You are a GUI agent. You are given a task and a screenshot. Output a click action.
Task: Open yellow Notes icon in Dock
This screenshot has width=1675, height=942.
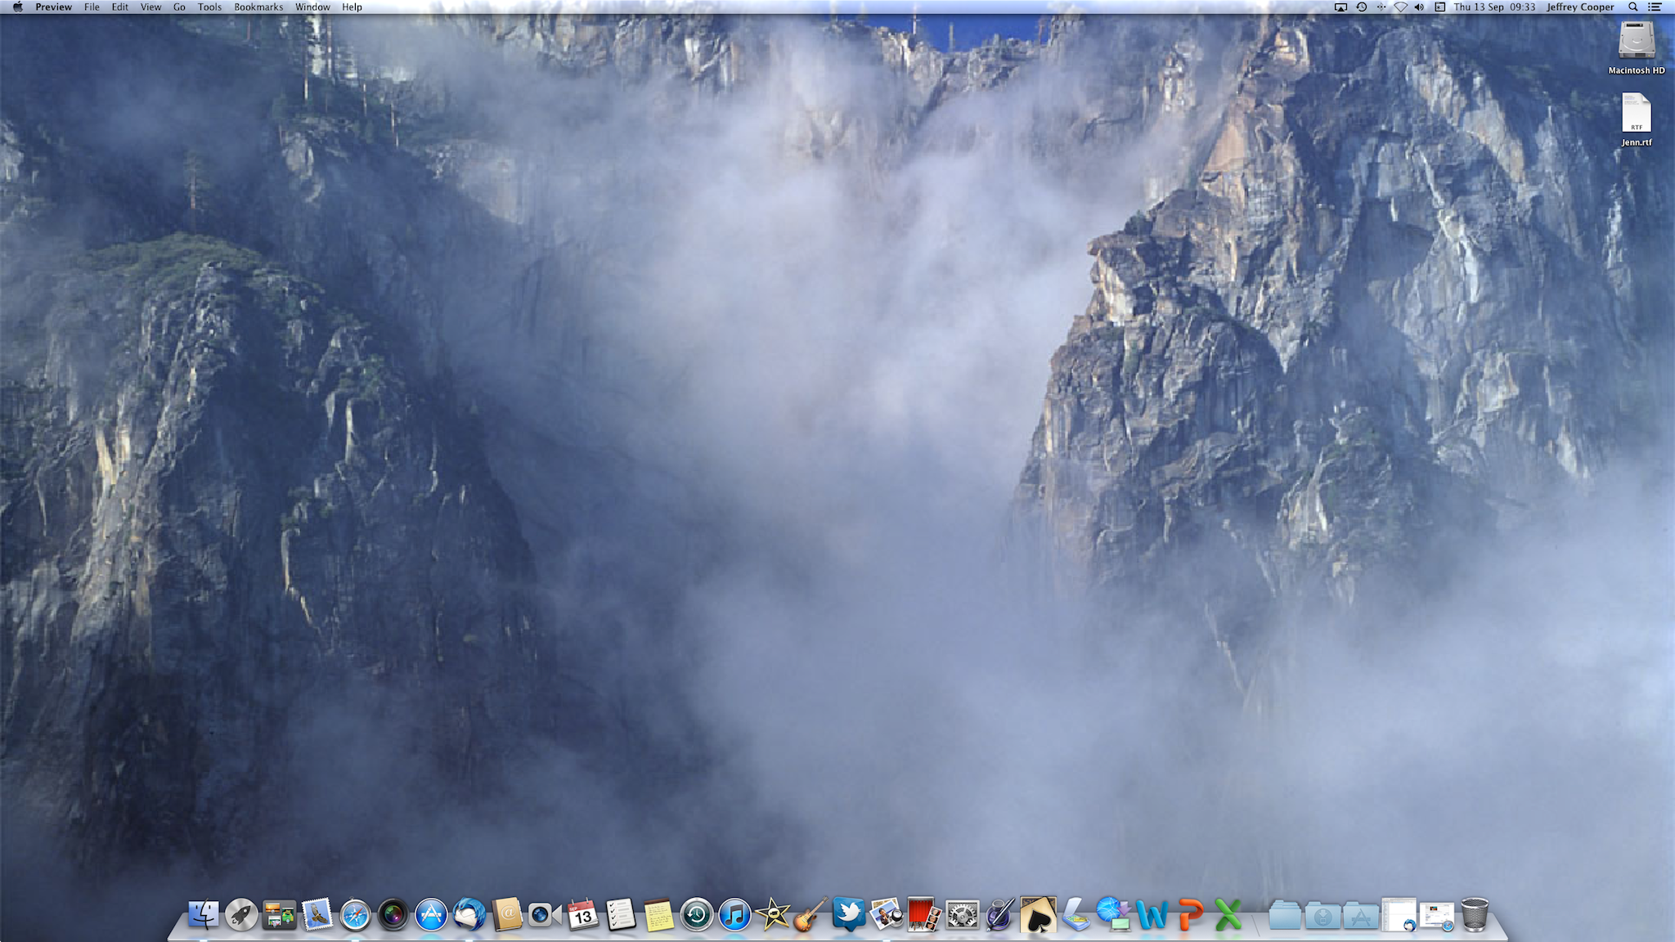(659, 914)
